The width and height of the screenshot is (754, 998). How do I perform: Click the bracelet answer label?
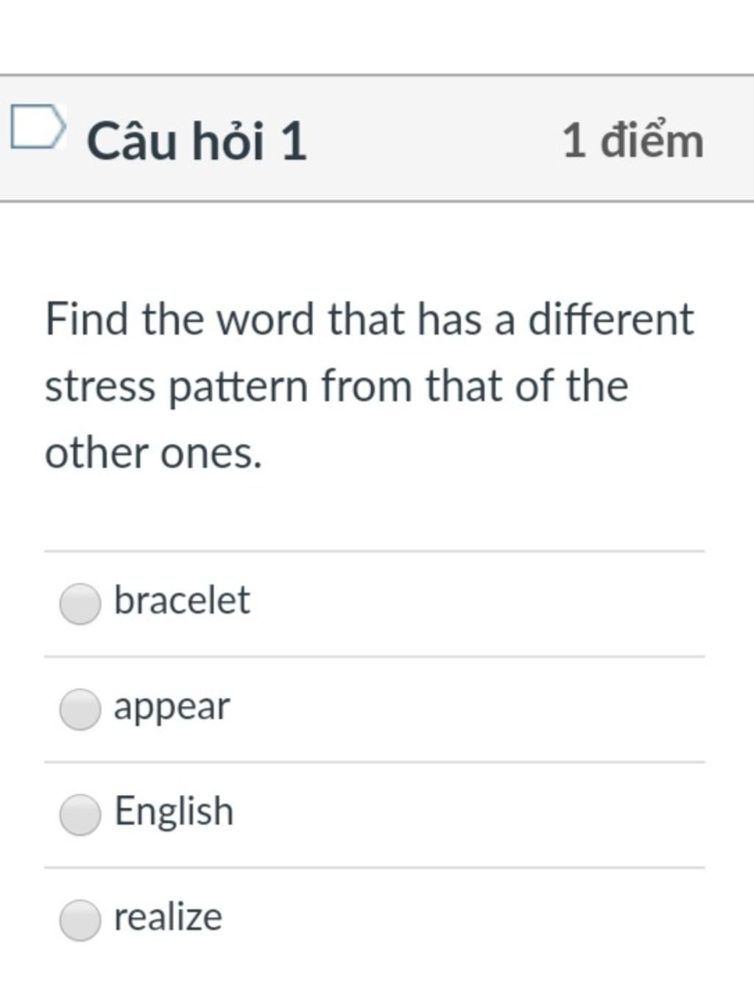(x=182, y=600)
